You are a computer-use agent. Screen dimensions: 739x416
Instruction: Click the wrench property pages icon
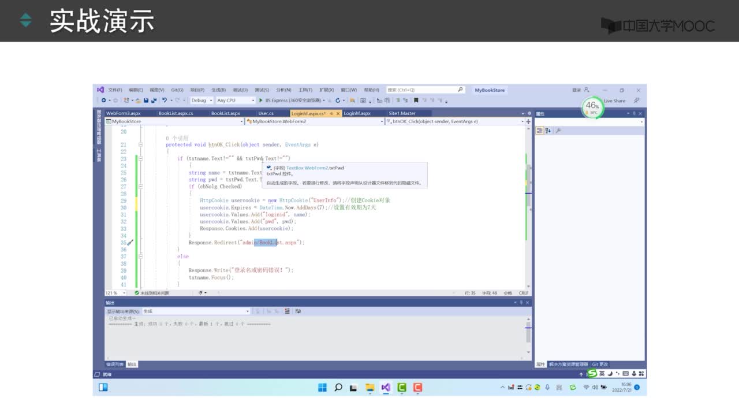pos(558,131)
